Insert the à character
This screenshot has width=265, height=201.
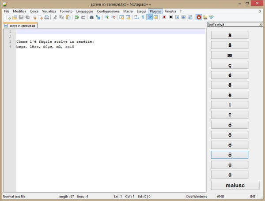point(230,35)
